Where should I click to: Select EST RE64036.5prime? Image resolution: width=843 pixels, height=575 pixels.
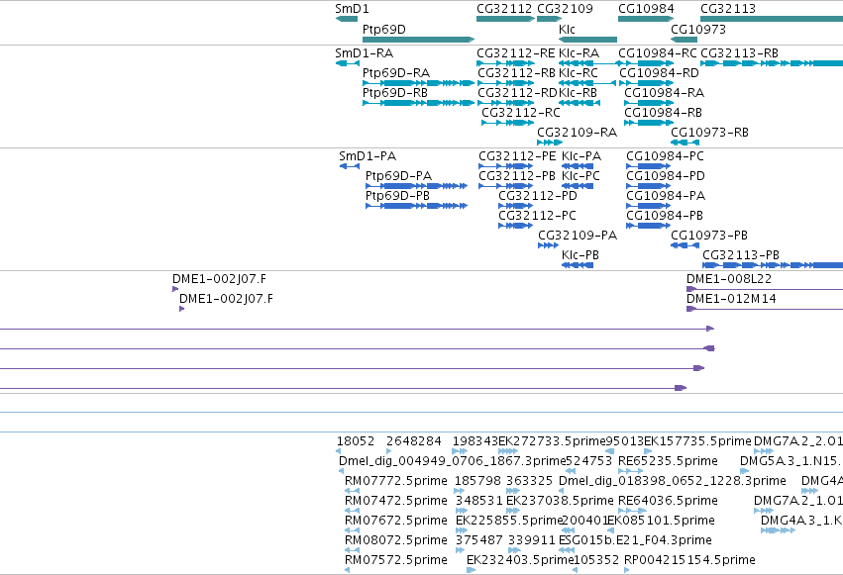668,501
